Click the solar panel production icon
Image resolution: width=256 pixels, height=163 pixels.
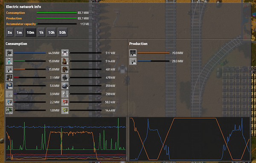point(133,53)
